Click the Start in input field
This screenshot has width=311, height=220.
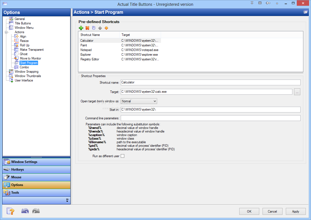(211, 109)
